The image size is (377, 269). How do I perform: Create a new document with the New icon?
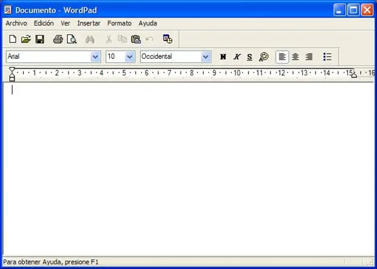tap(12, 39)
